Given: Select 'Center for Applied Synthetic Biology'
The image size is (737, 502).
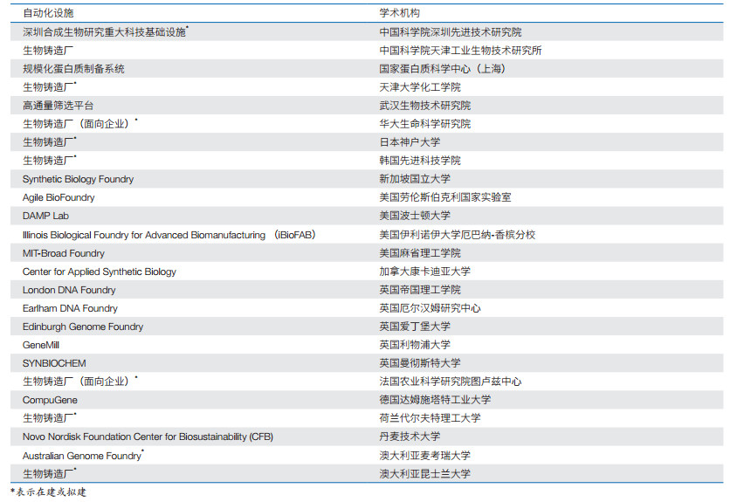Looking at the screenshot, I should pos(100,272).
